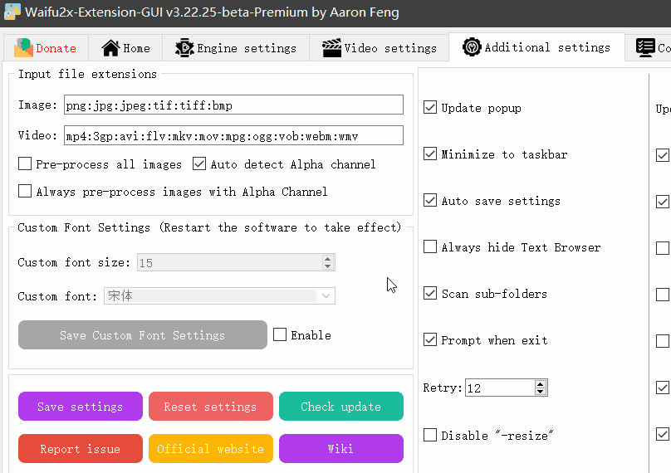The height and width of the screenshot is (473, 671).
Task: Select the Additional settings tab
Action: (536, 47)
